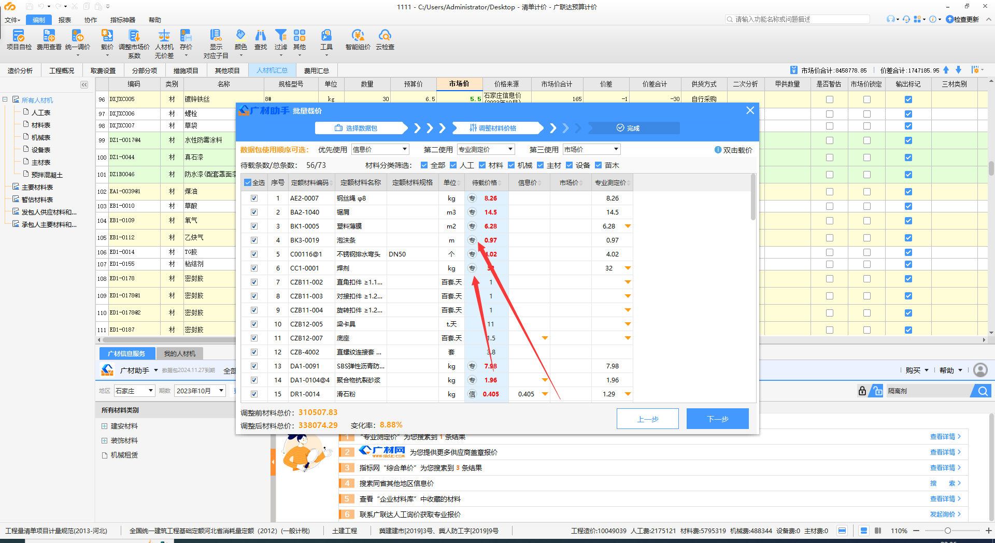Click 发起询价 link
This screenshot has width=995, height=543.
coord(945,514)
